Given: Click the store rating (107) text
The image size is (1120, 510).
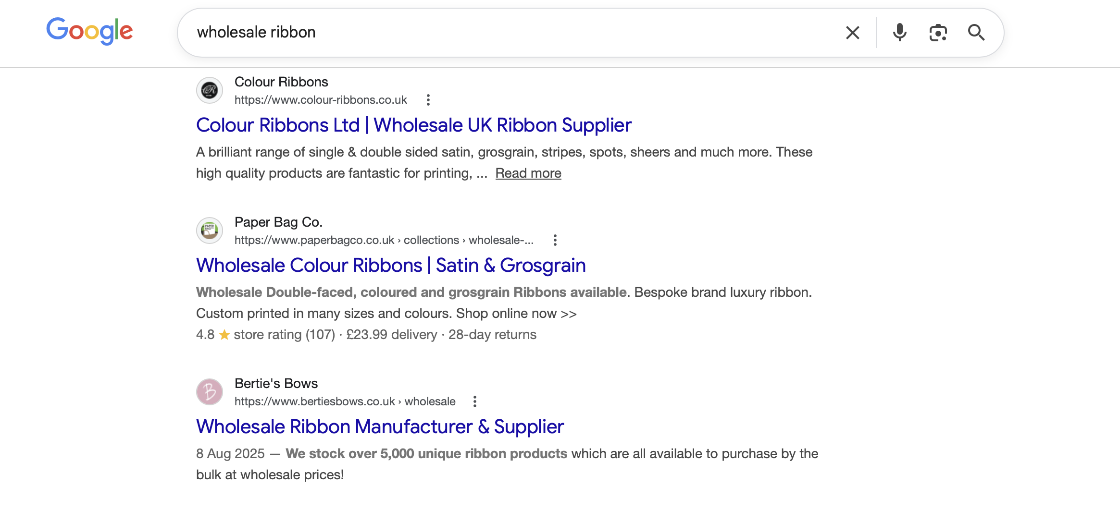Looking at the screenshot, I should tap(284, 335).
